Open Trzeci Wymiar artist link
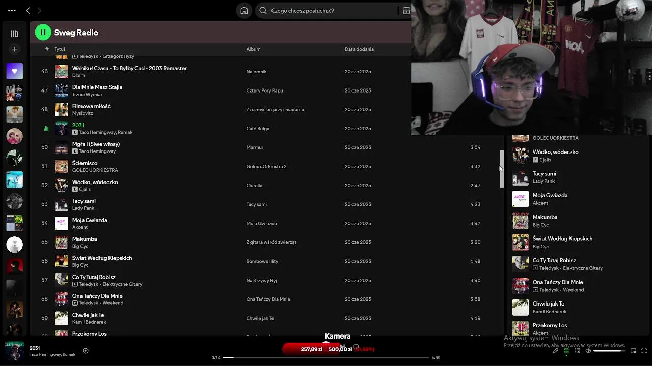Viewport: 652px width, 366px height. pyautogui.click(x=87, y=95)
